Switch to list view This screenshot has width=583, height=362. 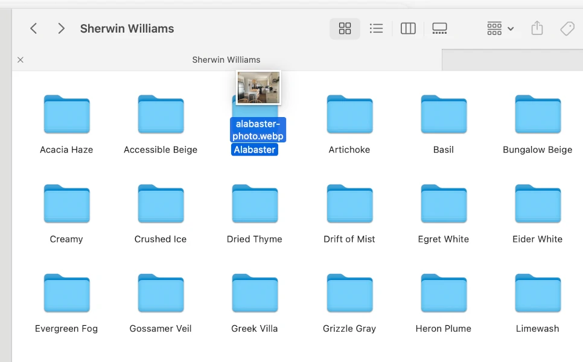[x=376, y=28]
